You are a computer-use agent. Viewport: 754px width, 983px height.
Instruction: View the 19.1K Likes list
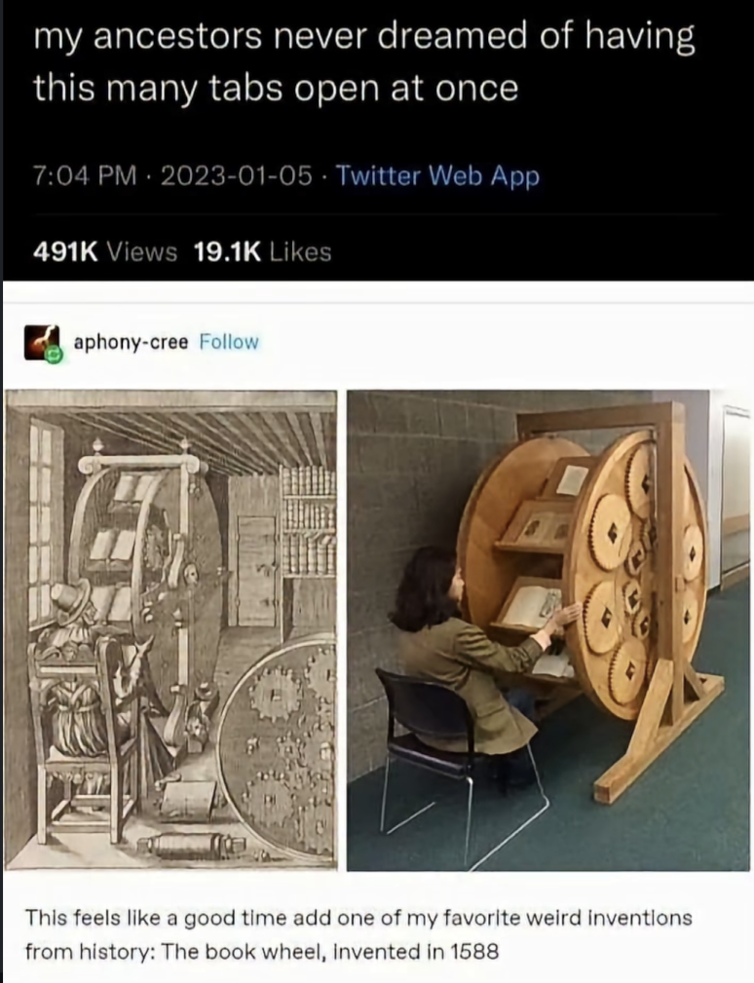pos(262,252)
